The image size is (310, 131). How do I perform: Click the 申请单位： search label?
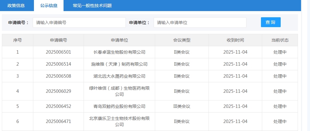coord(139,23)
